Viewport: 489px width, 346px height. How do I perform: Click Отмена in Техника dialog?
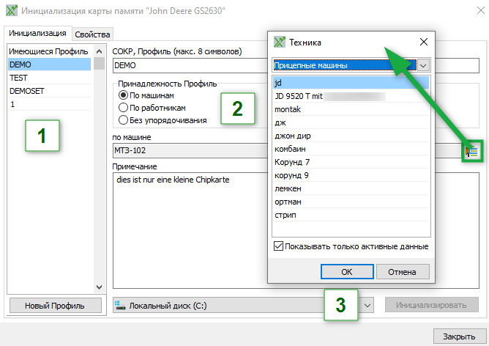403,272
